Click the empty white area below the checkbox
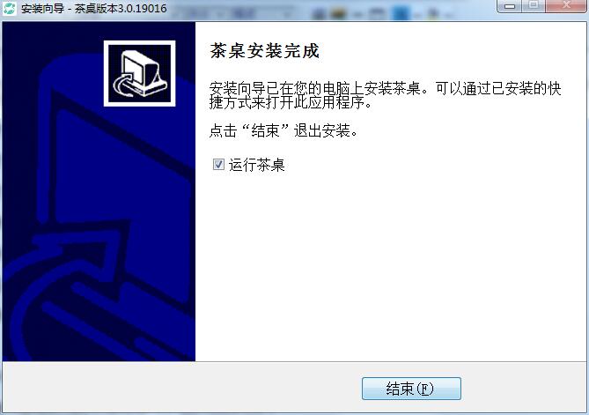This screenshot has width=589, height=415. pos(391,263)
